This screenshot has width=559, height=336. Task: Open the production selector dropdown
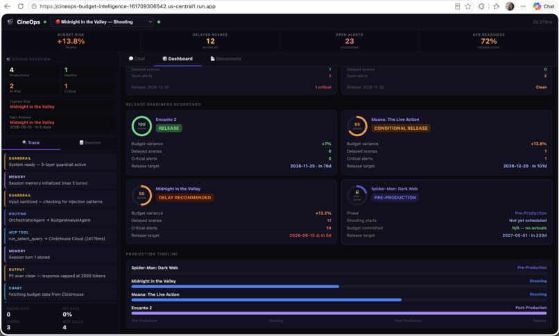click(x=102, y=22)
